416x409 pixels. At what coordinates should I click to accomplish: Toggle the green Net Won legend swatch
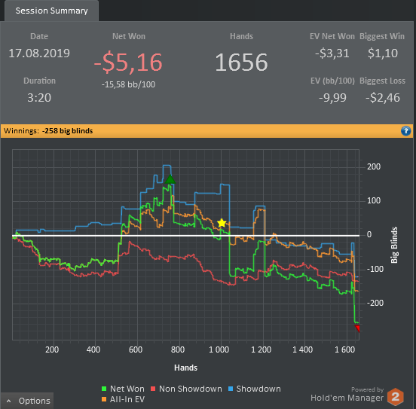pos(104,389)
